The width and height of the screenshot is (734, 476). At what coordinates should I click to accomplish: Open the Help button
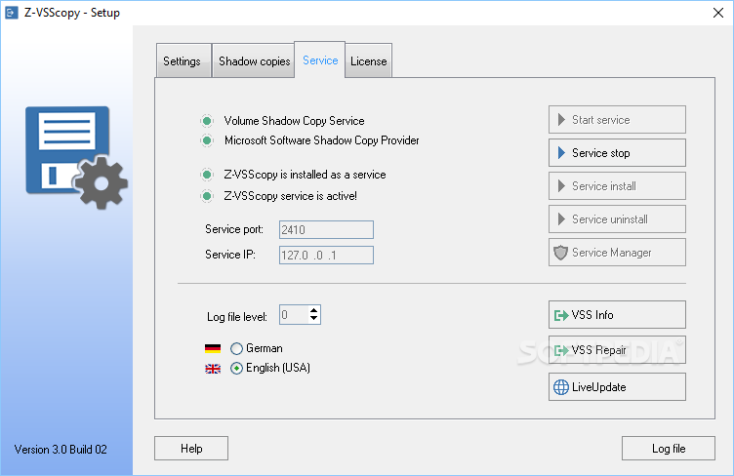(x=191, y=449)
